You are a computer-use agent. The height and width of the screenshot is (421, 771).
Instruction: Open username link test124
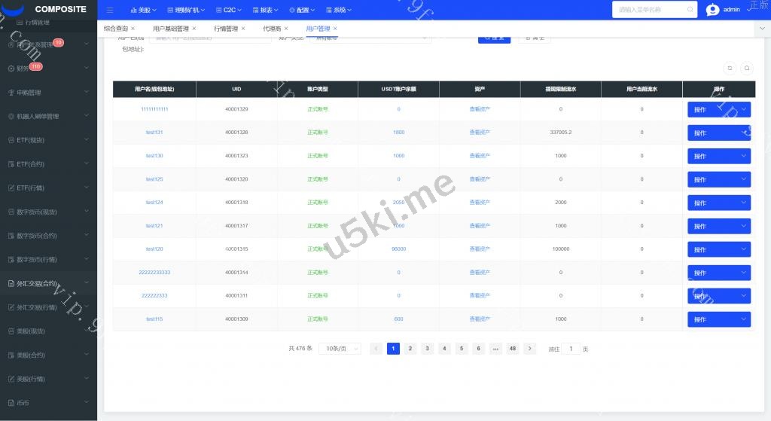154,203
